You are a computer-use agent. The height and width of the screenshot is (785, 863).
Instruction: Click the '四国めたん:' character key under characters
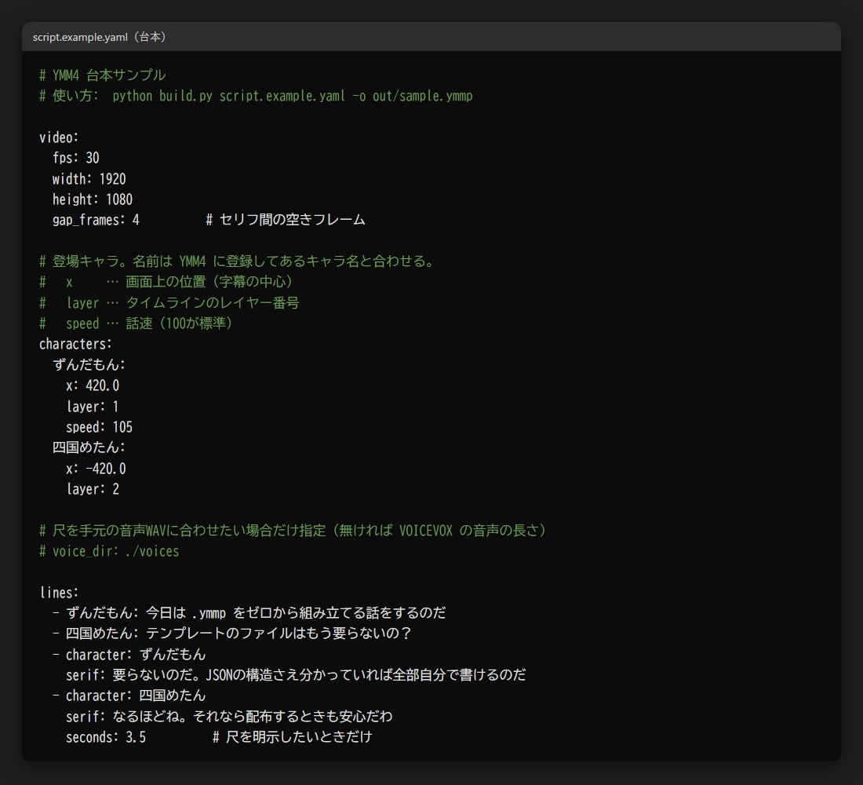(89, 447)
